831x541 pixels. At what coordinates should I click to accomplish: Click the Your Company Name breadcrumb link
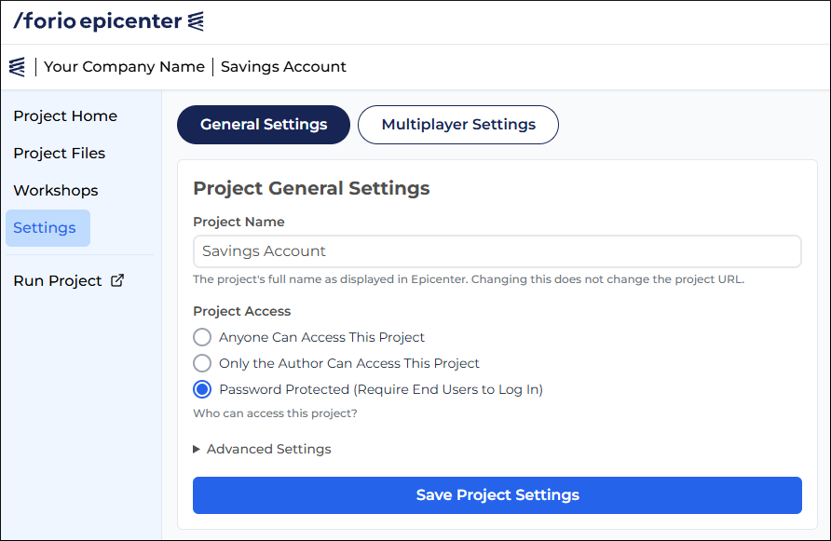click(124, 67)
